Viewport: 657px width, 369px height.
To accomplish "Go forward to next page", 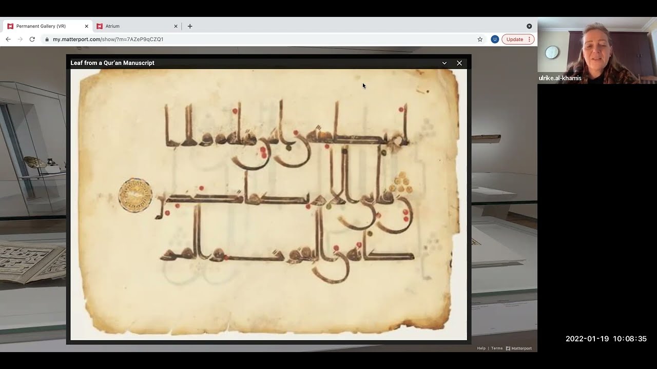I will (x=20, y=39).
